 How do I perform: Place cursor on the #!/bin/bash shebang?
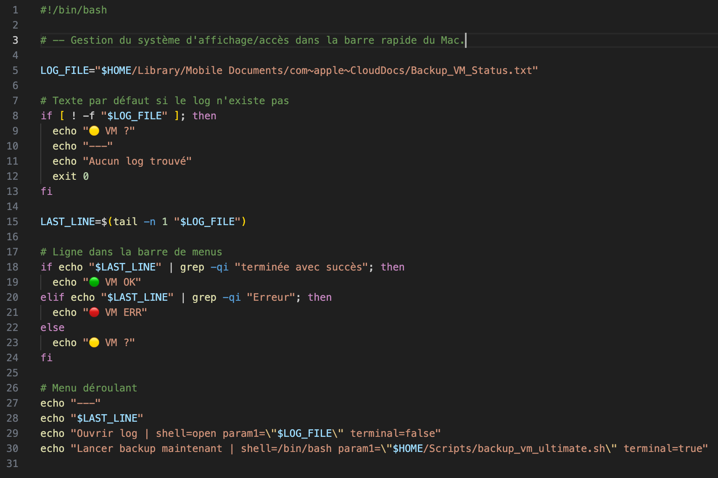[x=74, y=10]
